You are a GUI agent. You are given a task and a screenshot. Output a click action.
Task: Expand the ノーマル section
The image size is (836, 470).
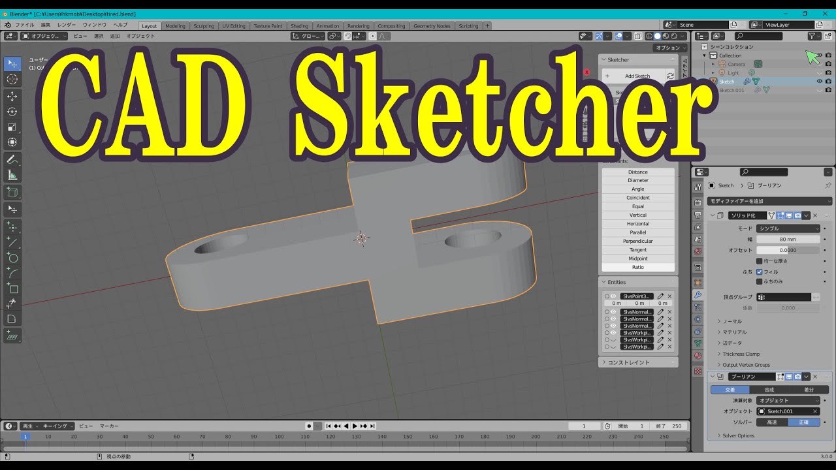[731, 321]
